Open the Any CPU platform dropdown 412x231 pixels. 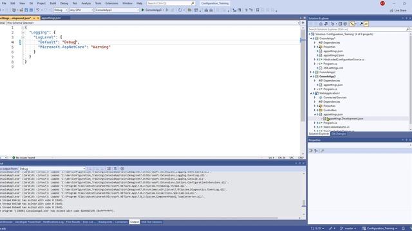click(x=81, y=10)
